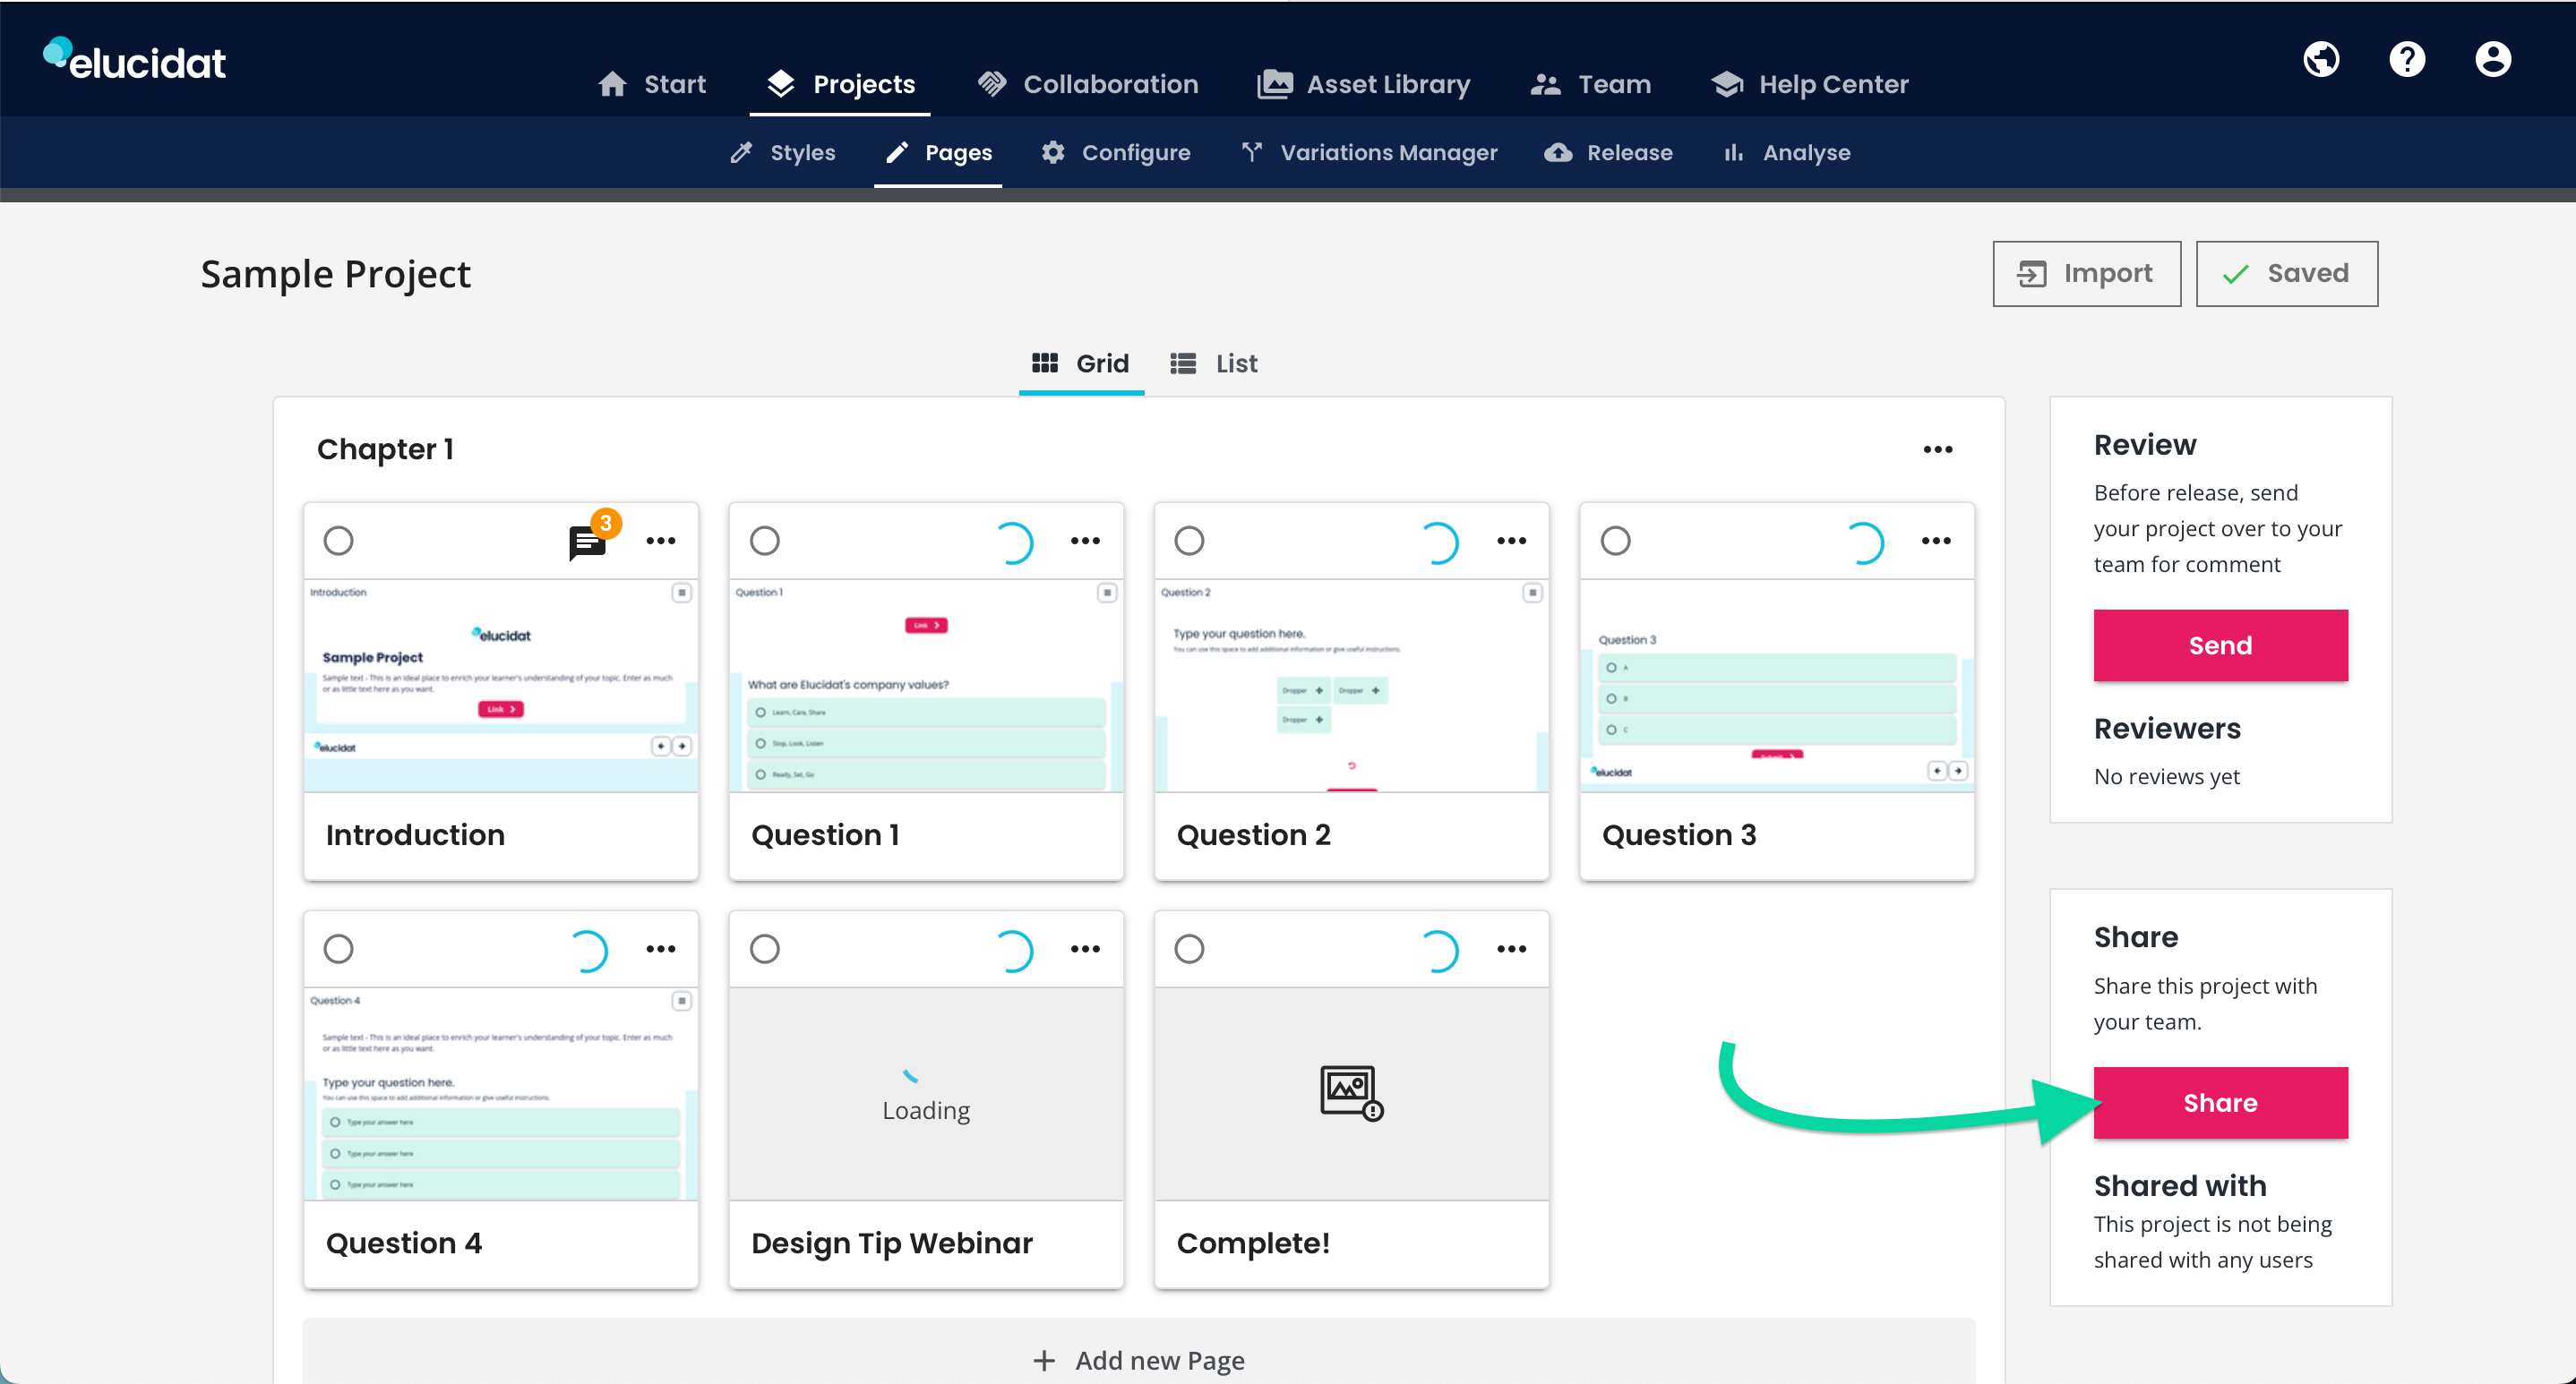Click the broken image icon on Complete! card
The width and height of the screenshot is (2576, 1384).
(x=1351, y=1092)
